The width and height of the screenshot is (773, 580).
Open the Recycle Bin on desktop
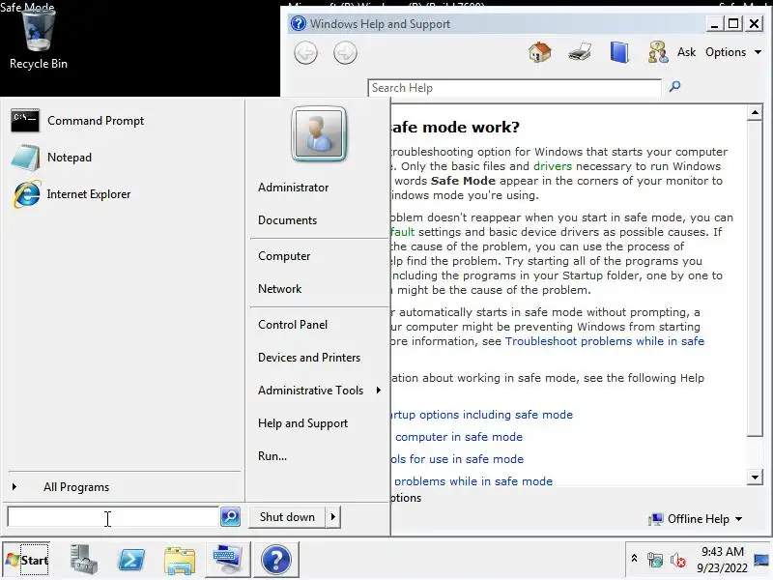point(38,40)
